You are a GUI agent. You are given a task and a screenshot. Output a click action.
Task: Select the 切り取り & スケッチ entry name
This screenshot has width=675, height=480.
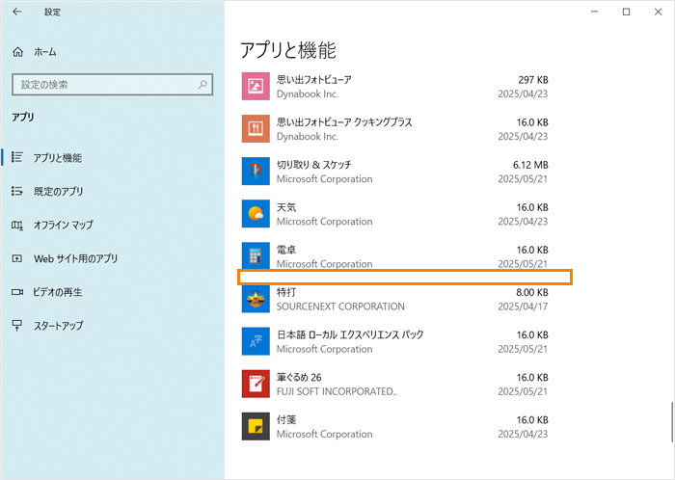coord(313,165)
